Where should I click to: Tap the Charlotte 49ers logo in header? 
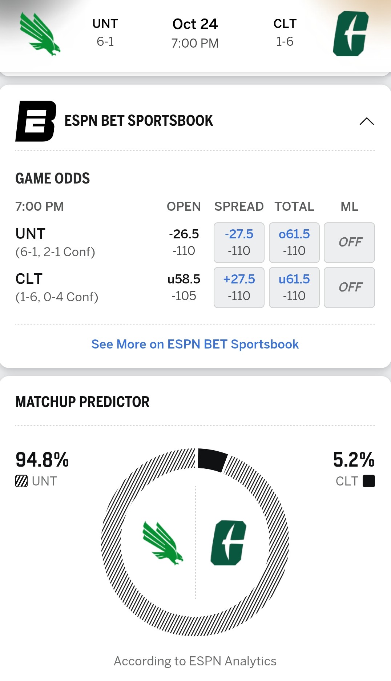(x=351, y=34)
